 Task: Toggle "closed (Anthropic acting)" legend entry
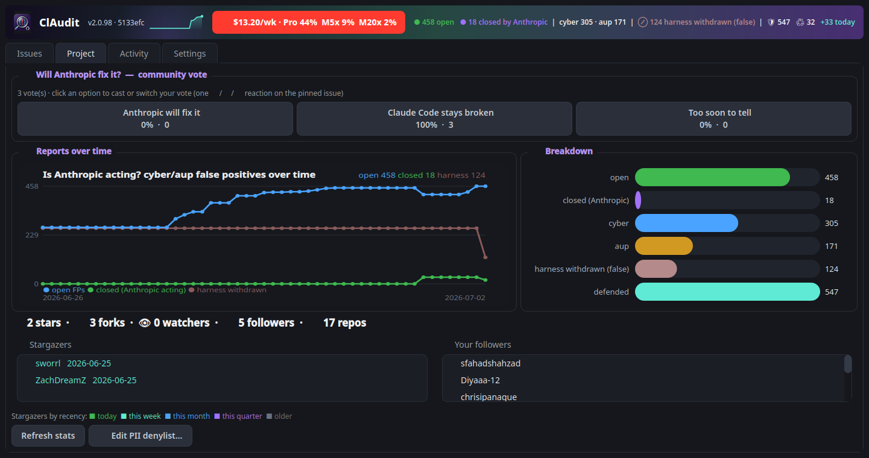tap(137, 290)
